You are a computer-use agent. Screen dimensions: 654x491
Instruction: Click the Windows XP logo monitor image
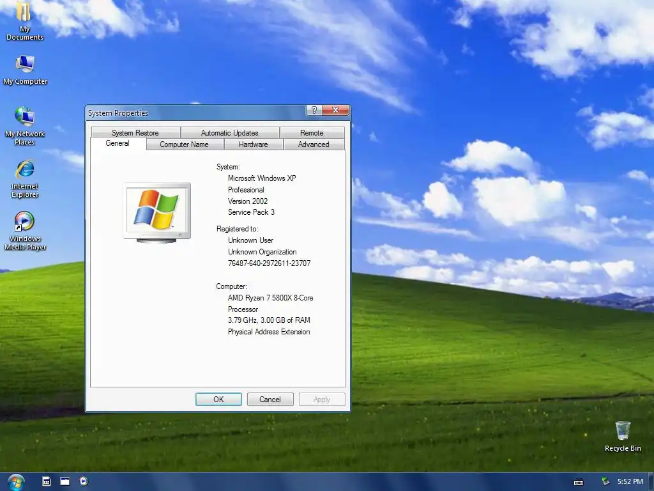tap(157, 212)
